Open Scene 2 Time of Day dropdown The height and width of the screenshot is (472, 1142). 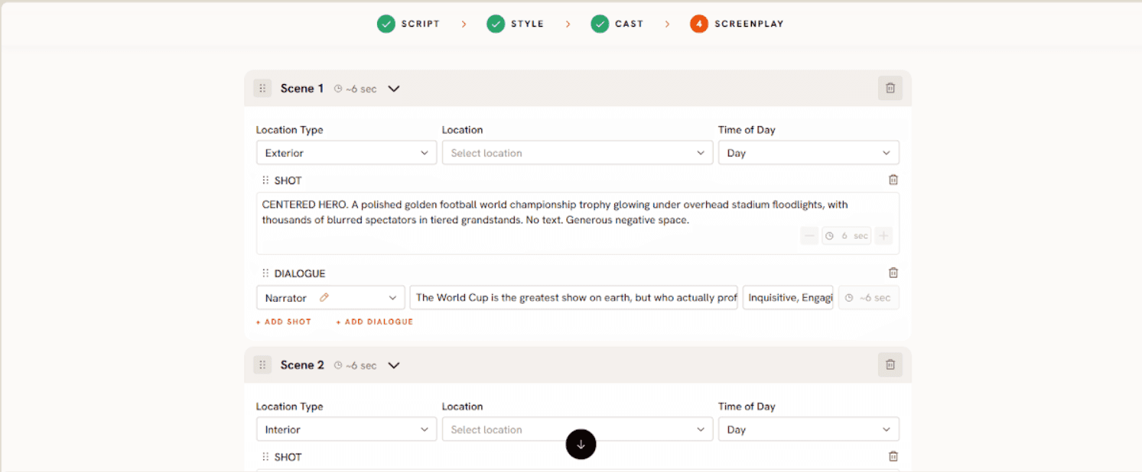coord(809,429)
